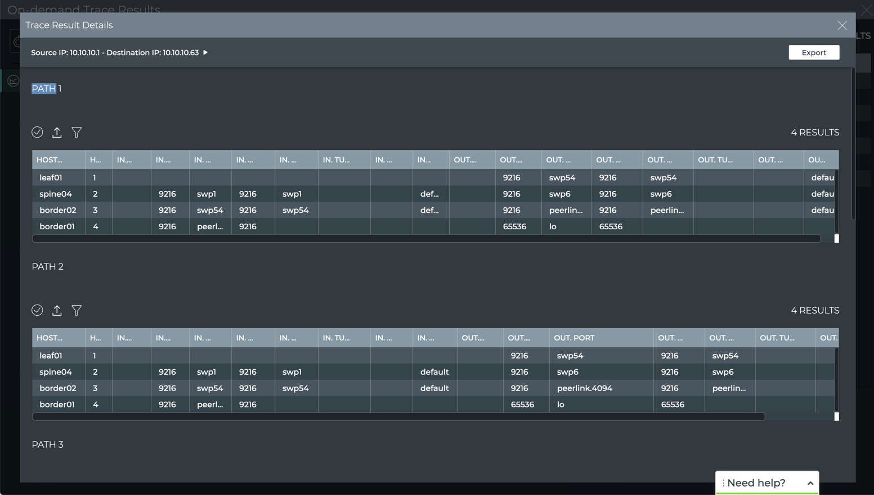This screenshot has width=874, height=495.
Task: Click select-all checkmark icon in Path 1
Action: 37,132
